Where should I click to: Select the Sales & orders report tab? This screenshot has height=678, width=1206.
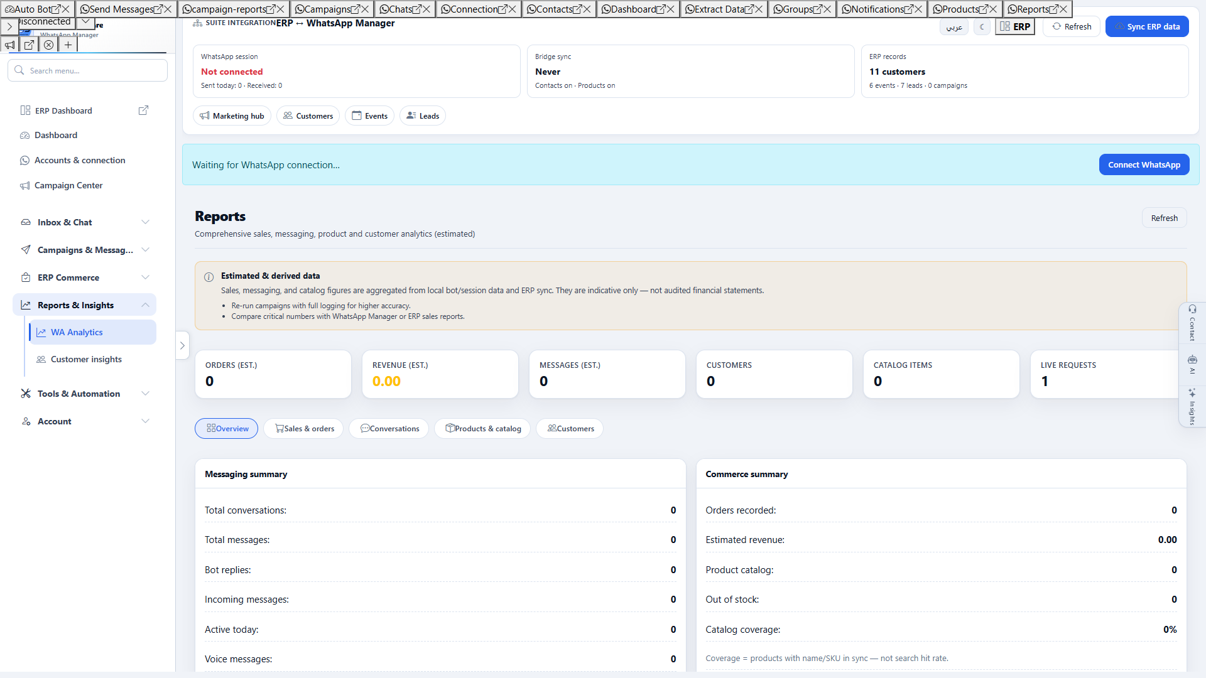point(304,429)
